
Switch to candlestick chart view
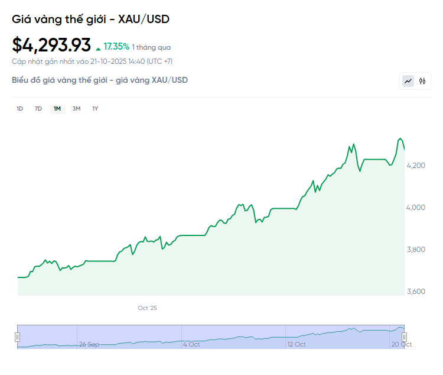[x=422, y=81]
